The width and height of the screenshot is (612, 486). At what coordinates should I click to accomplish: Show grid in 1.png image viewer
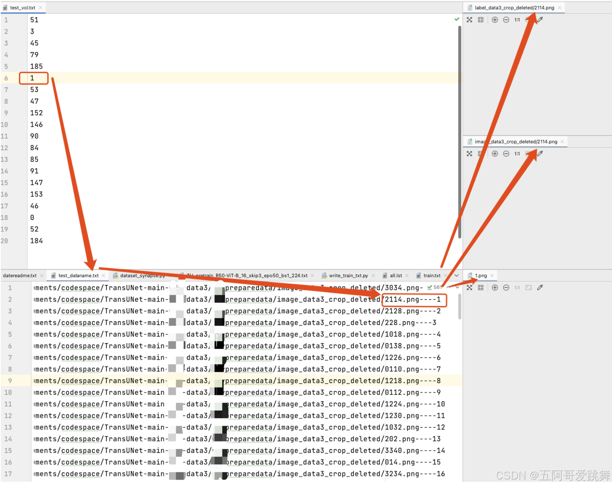click(x=480, y=287)
